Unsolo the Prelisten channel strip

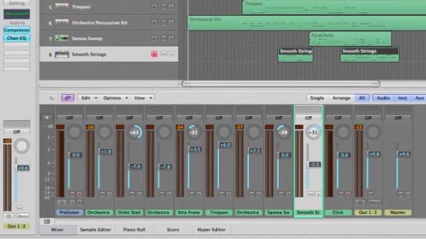click(79, 195)
